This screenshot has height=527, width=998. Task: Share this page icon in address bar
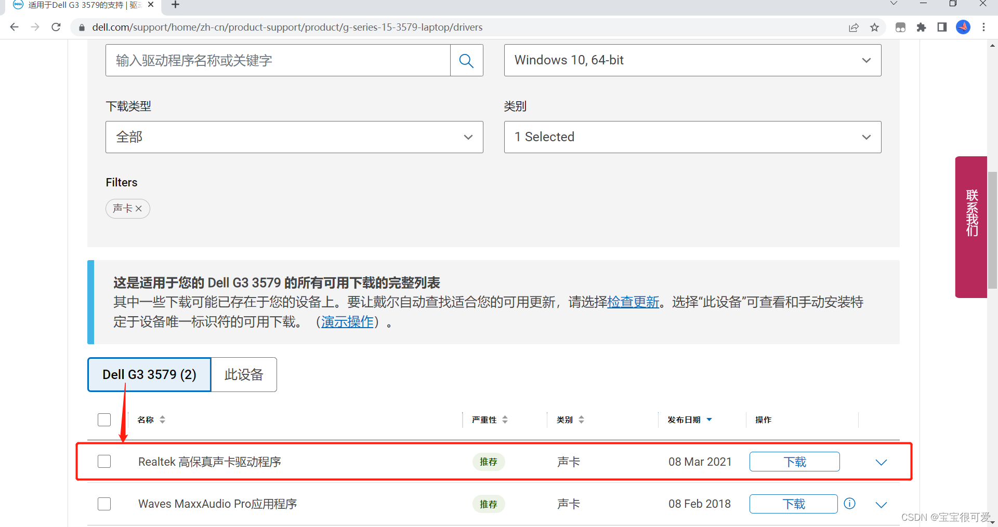point(853,28)
